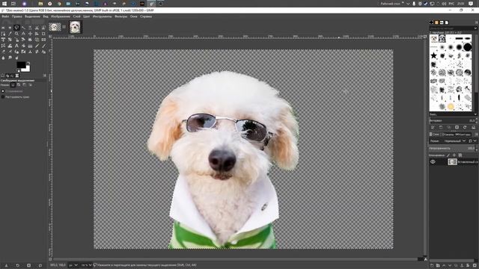479x269 pixels.
Task: Select the Rectangle Select tool
Action: 3,28
